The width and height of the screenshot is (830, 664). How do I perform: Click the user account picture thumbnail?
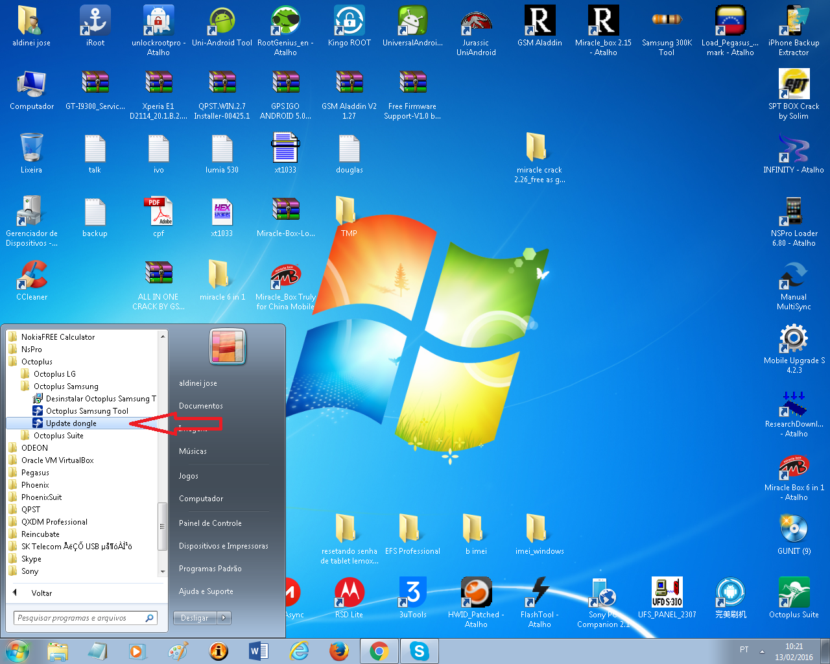[x=228, y=346]
